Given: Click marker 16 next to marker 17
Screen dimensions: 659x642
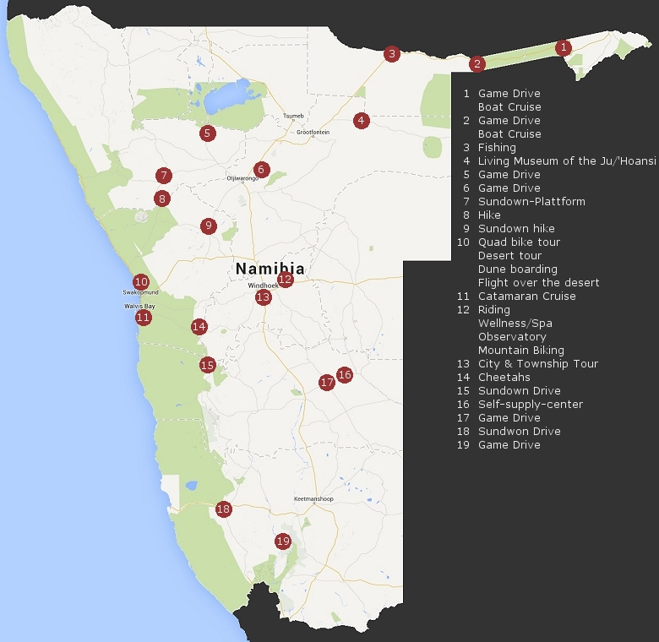Looking at the screenshot, I should [x=345, y=375].
